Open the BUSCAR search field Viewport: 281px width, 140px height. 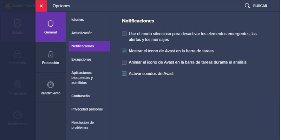(x=260, y=6)
